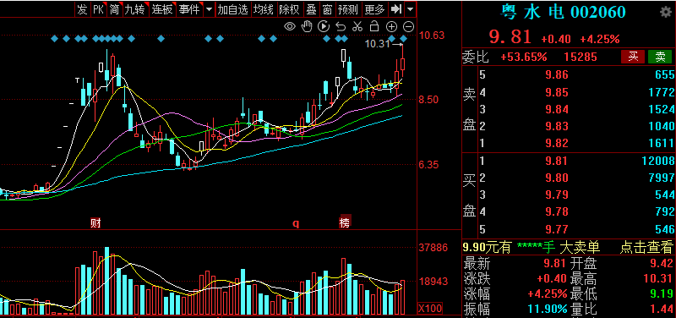Click 点击查看 link for large orders

[646, 248]
